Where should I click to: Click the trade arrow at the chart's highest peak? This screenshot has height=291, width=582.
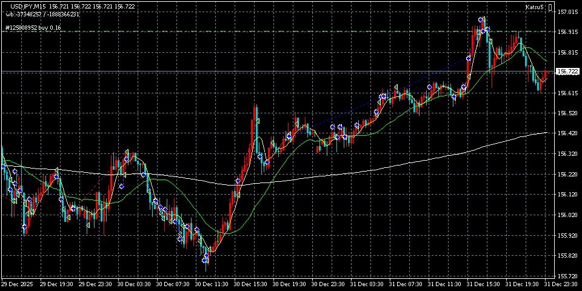pyautogui.click(x=480, y=20)
